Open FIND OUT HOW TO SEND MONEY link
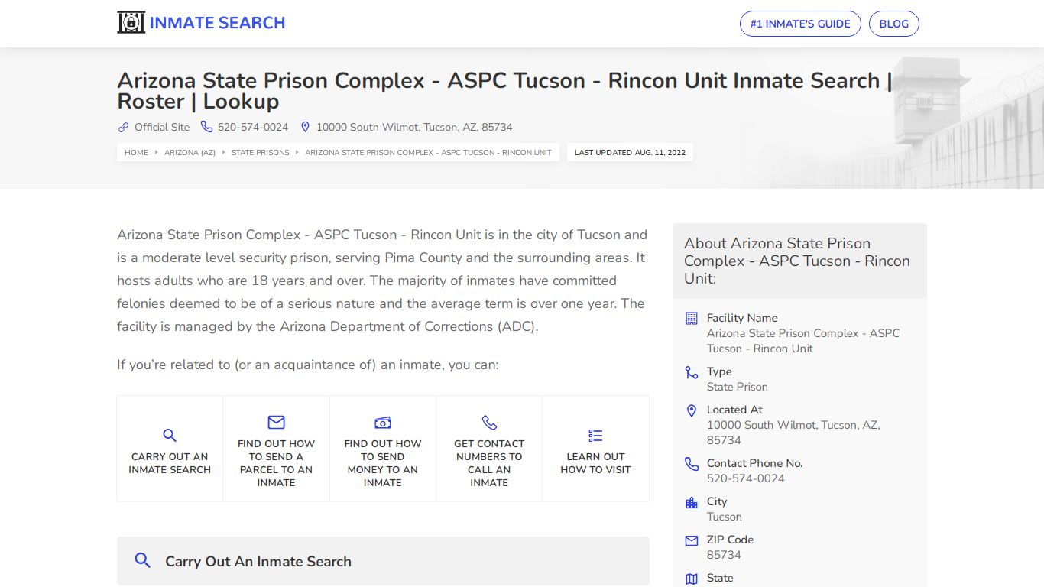 (x=383, y=463)
